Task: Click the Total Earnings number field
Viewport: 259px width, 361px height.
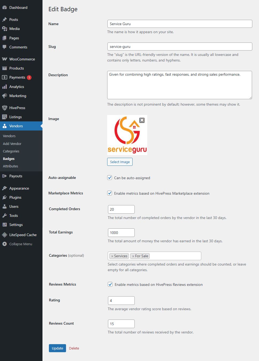Action: click(121, 233)
